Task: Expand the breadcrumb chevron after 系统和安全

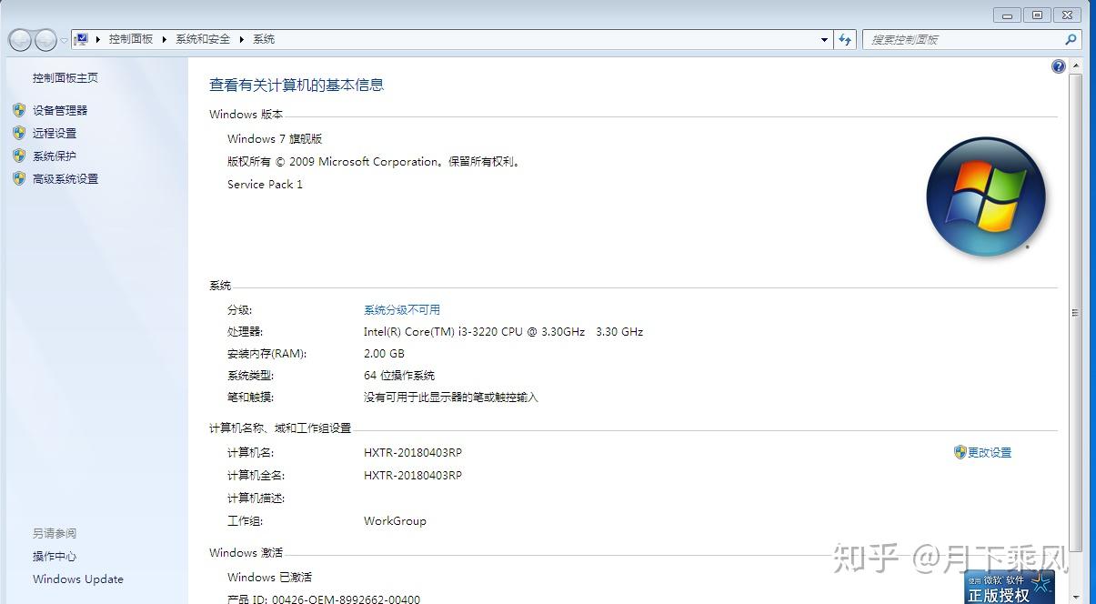Action: tap(241, 39)
